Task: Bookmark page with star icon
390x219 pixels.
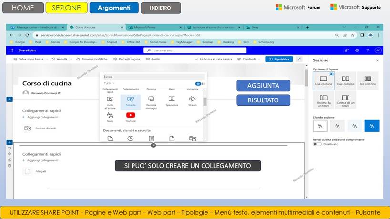Action: tap(352, 35)
